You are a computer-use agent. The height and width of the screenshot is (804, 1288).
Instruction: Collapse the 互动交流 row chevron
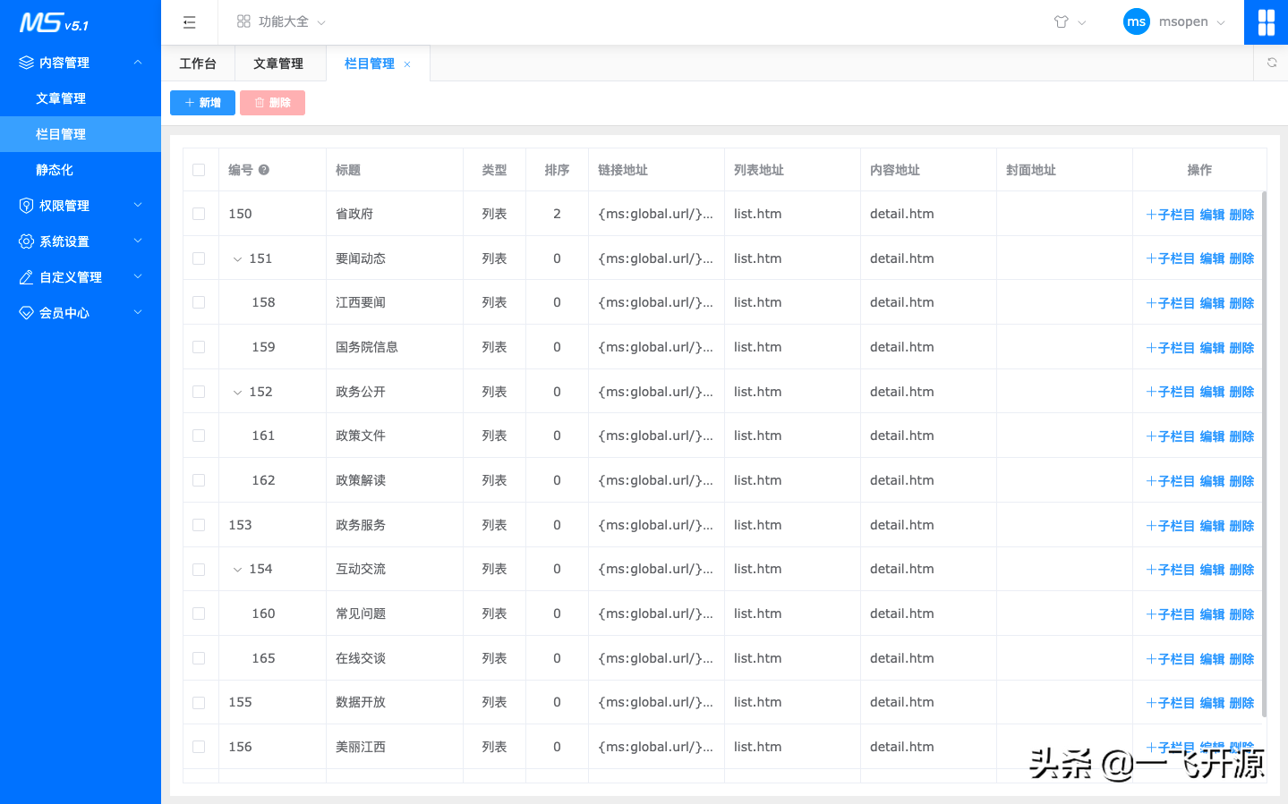237,569
